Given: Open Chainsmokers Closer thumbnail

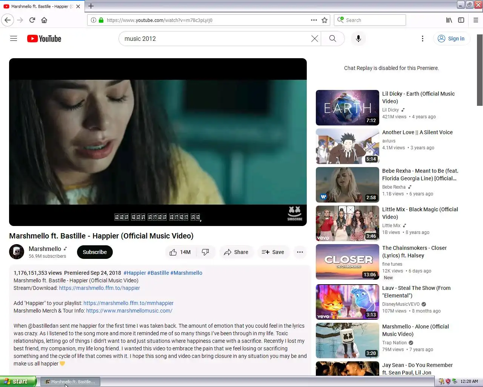Looking at the screenshot, I should tap(348, 262).
